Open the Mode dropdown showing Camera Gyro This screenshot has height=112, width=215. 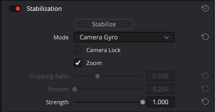click(x=124, y=37)
